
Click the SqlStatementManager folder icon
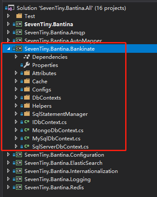tap(27, 114)
